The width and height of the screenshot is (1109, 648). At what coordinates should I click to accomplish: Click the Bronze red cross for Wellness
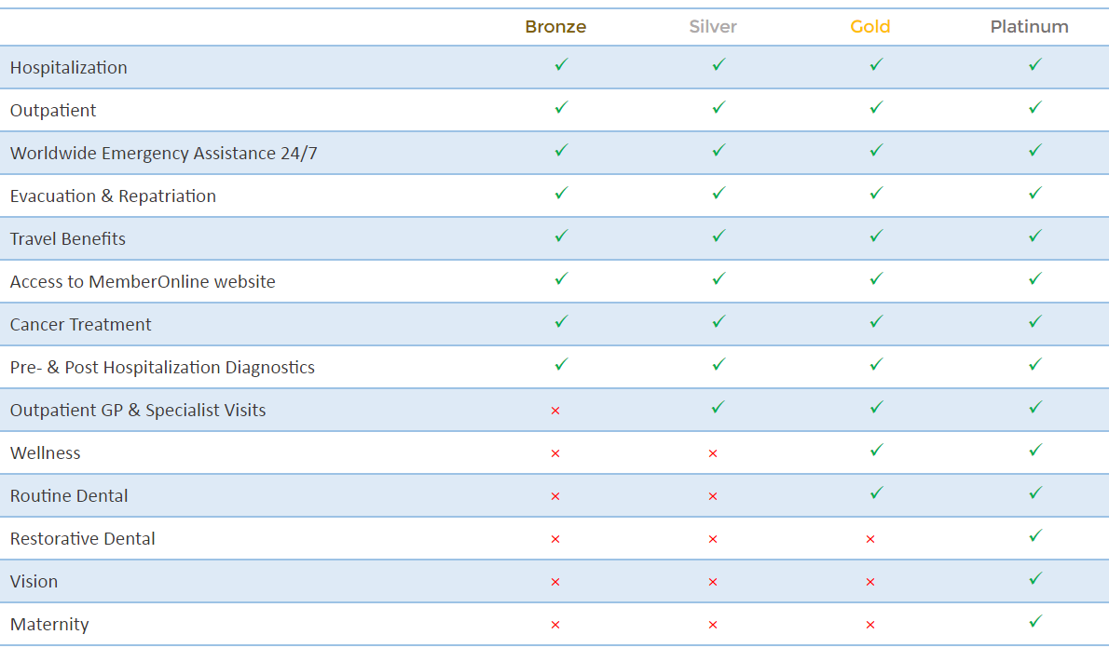pyautogui.click(x=555, y=453)
